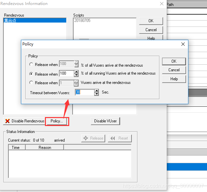Image resolution: width=207 pixels, height=192 pixels.
Task: Click the Disable VUser button
Action: click(105, 121)
